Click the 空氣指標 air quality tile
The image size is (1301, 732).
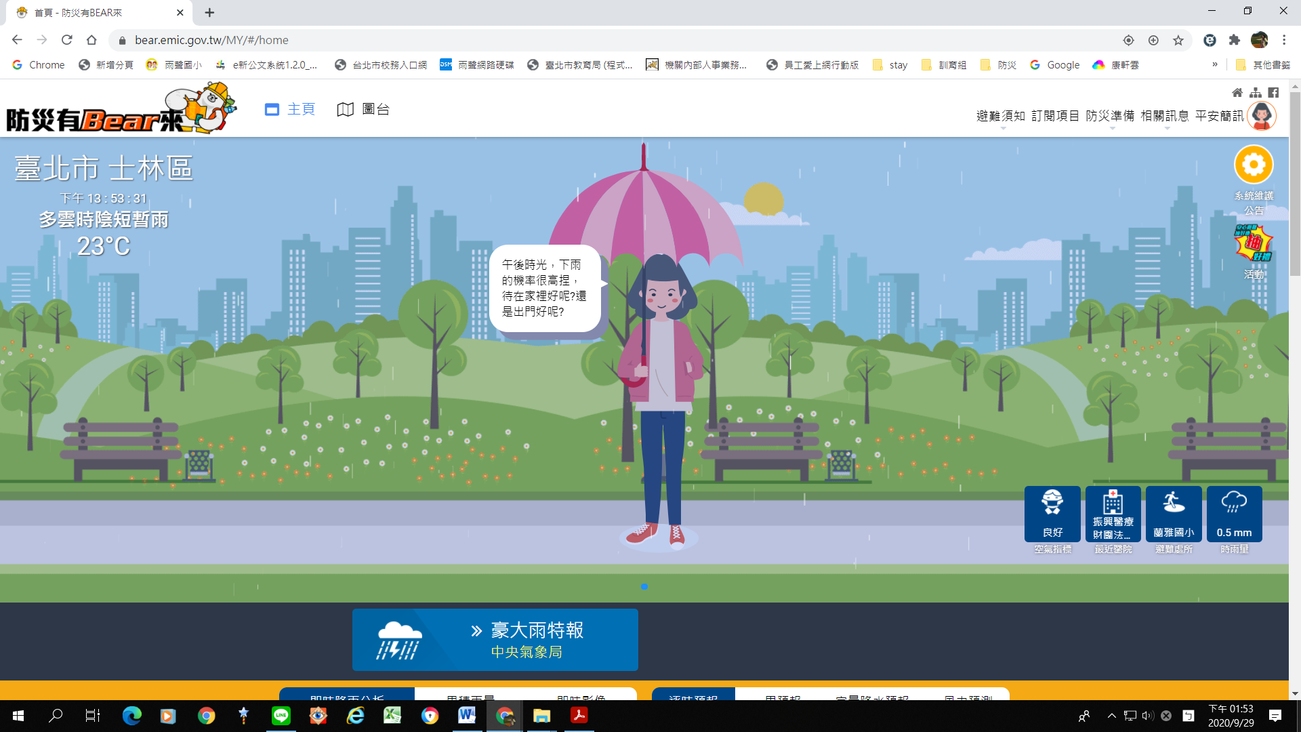(x=1052, y=514)
